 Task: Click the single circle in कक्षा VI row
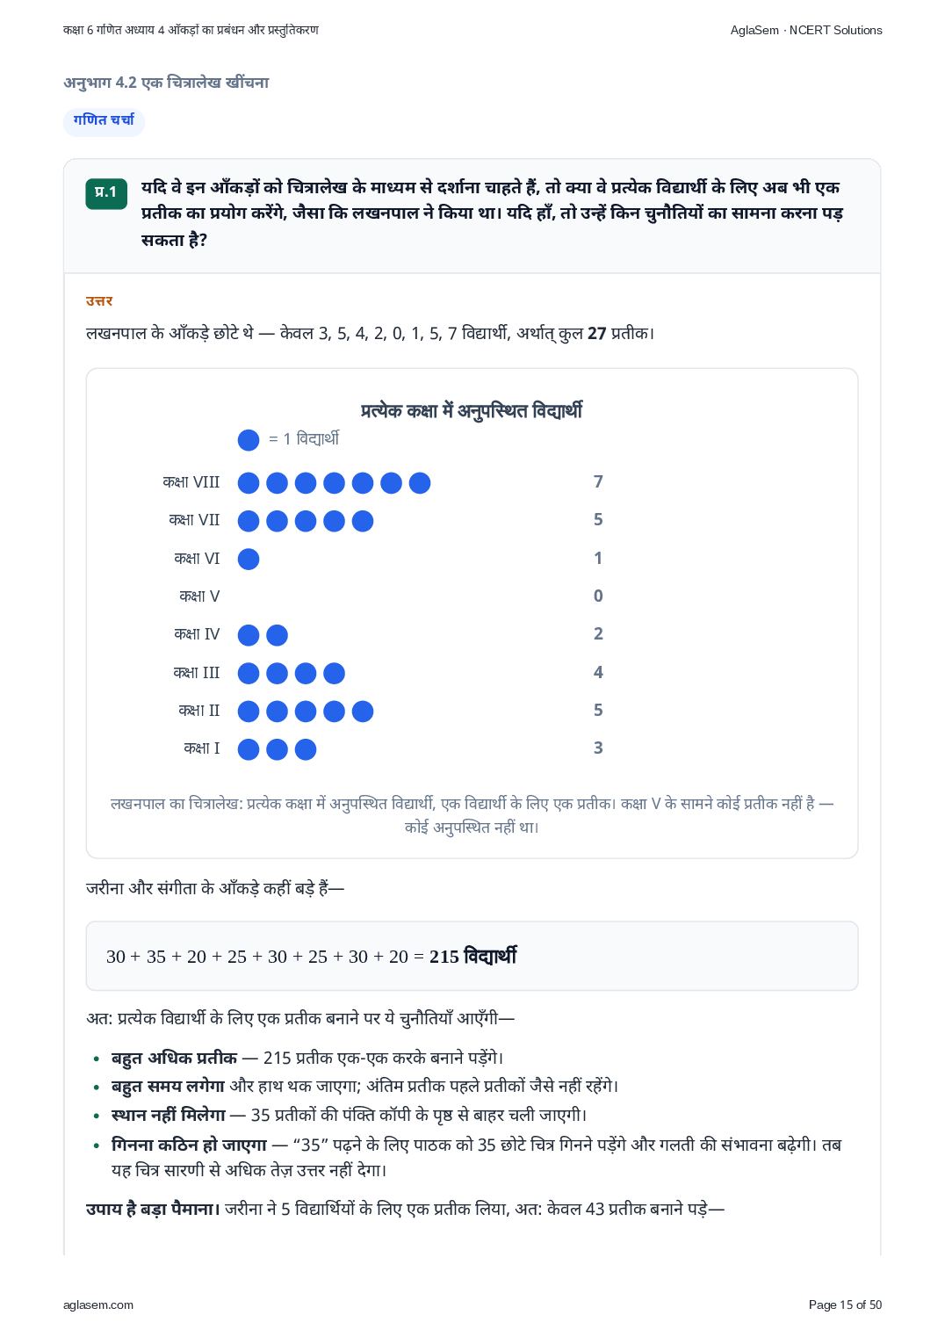[x=249, y=559]
